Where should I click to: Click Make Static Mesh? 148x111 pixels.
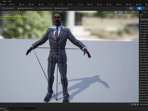(x=61, y=8)
